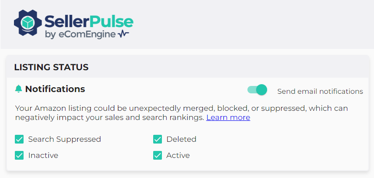Viewport: 374px width, 178px height.
Task: Click the LISTING STATUS section header
Action: coord(51,67)
